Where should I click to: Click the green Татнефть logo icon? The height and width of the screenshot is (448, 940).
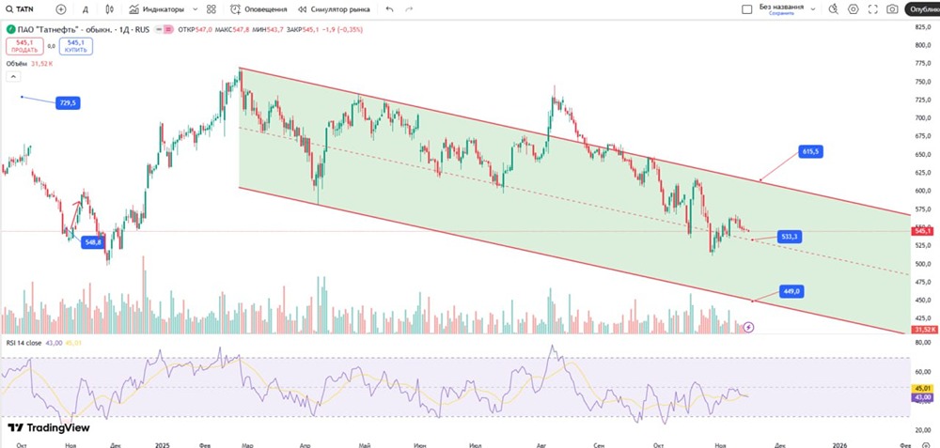9,29
